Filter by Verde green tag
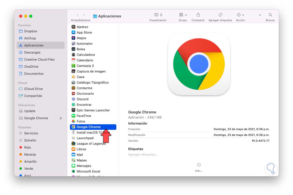This screenshot has width=293, height=195. coord(41,169)
